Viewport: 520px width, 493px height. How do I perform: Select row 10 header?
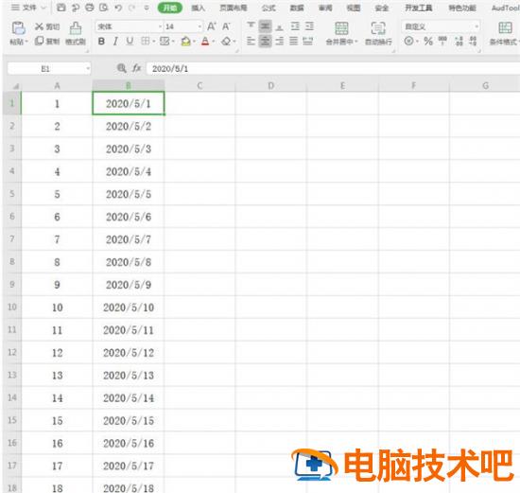(x=12, y=307)
